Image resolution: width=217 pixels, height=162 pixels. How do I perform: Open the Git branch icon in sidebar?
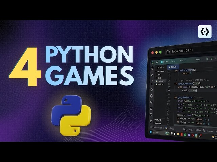click(x=151, y=121)
